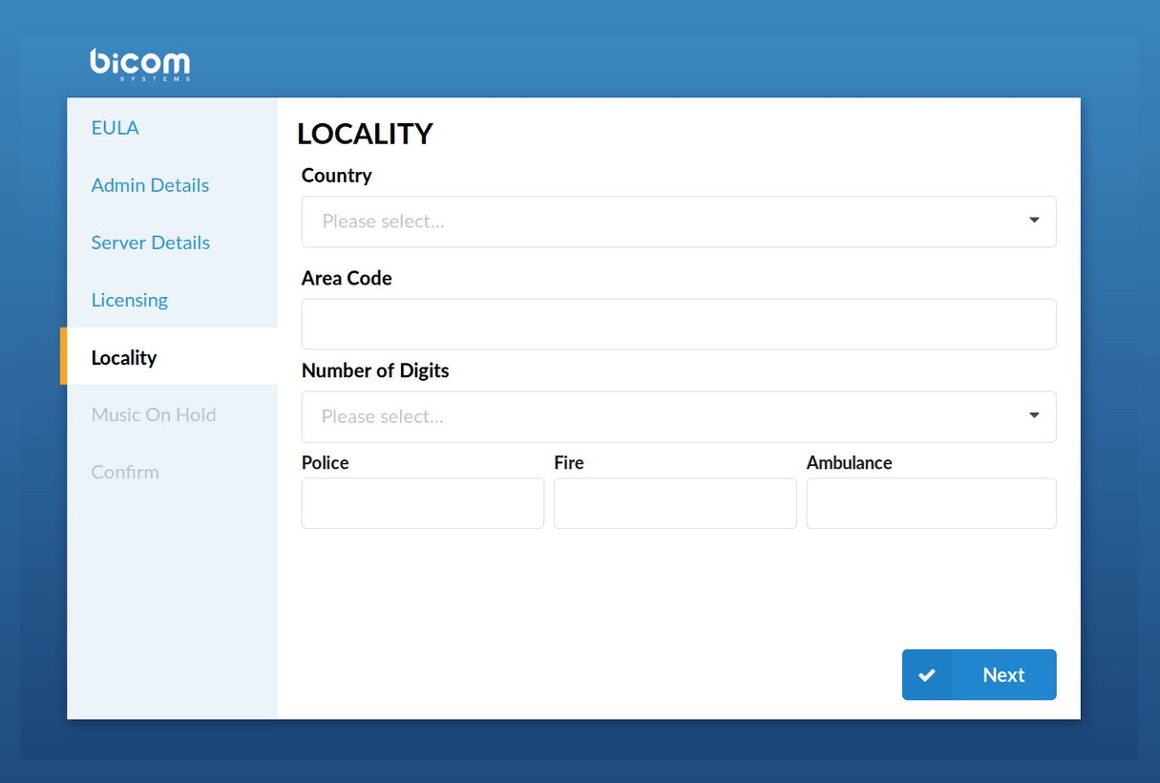1160x783 pixels.
Task: Open the Admin Details step
Action: click(x=150, y=185)
